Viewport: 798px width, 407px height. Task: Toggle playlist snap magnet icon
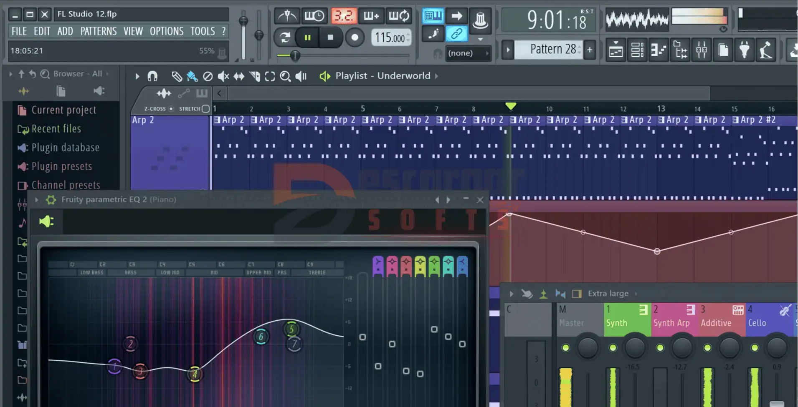(152, 76)
